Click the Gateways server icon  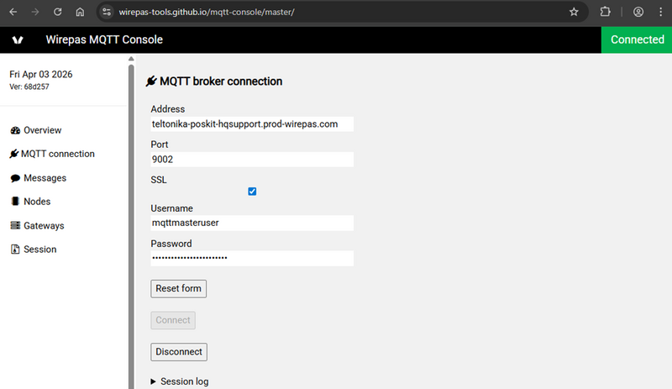(15, 225)
